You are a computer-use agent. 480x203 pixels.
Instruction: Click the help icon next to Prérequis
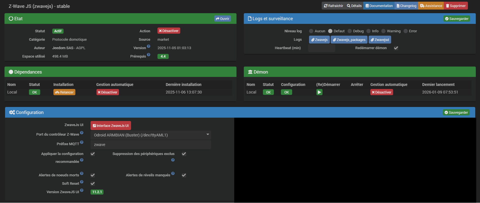tap(148, 55)
